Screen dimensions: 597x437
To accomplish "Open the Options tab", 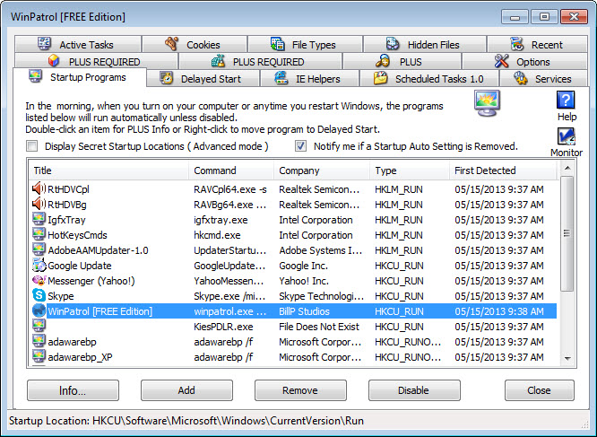I will tap(524, 61).
